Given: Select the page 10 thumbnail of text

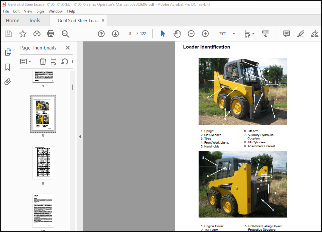Looking at the screenshot, I should pos(43,210).
